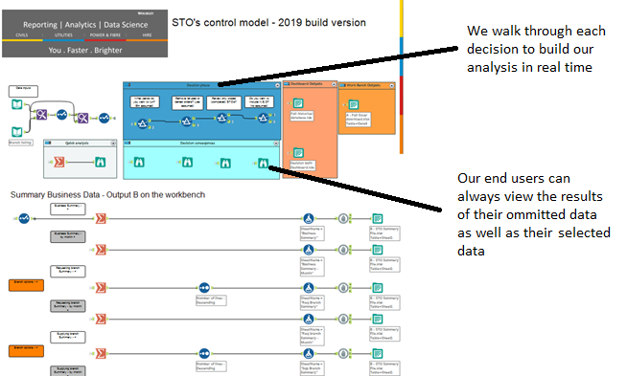Select the first Filter tool in Decision phase
Screen dimensions: 627x376
(143, 123)
